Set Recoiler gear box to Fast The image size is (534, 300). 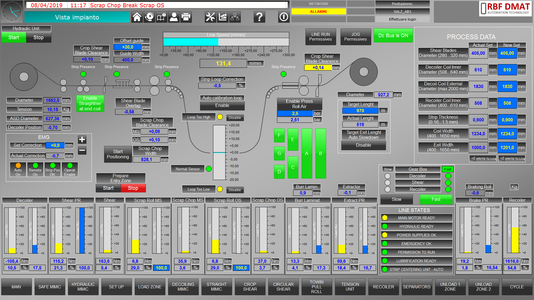coord(448,189)
